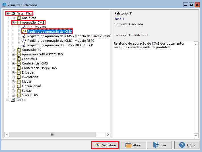Viewport: 202px width, 152px height.
Task: Expand the Saídas folder
Action: (13, 91)
